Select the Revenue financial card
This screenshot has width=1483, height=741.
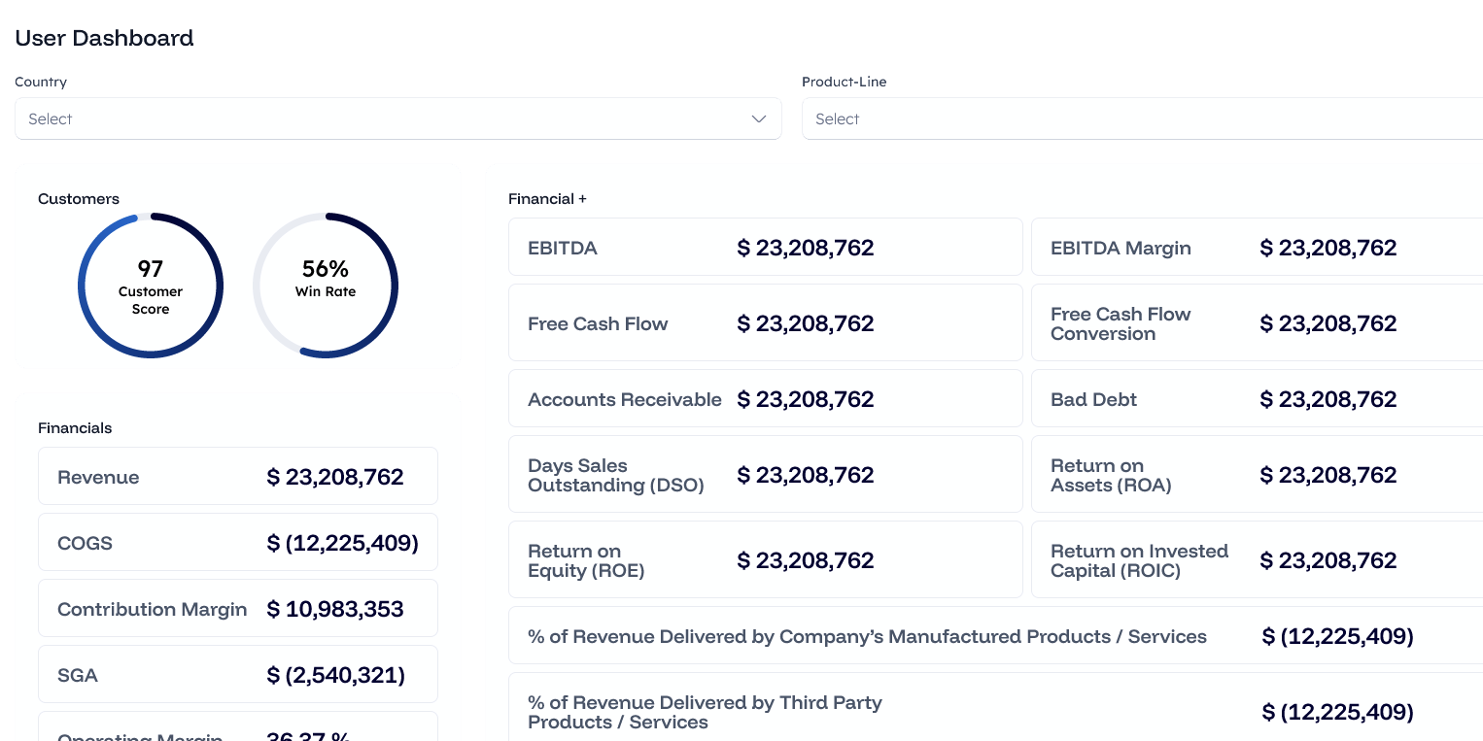[238, 477]
